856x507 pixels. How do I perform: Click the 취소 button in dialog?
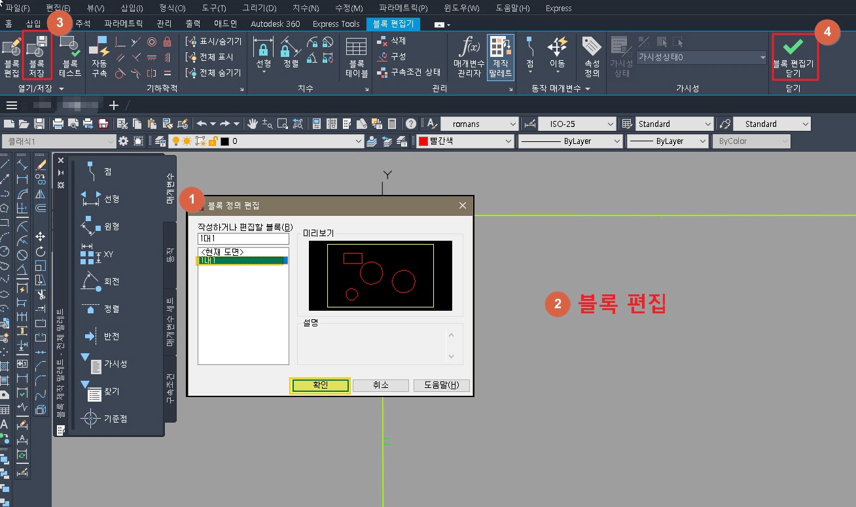380,385
